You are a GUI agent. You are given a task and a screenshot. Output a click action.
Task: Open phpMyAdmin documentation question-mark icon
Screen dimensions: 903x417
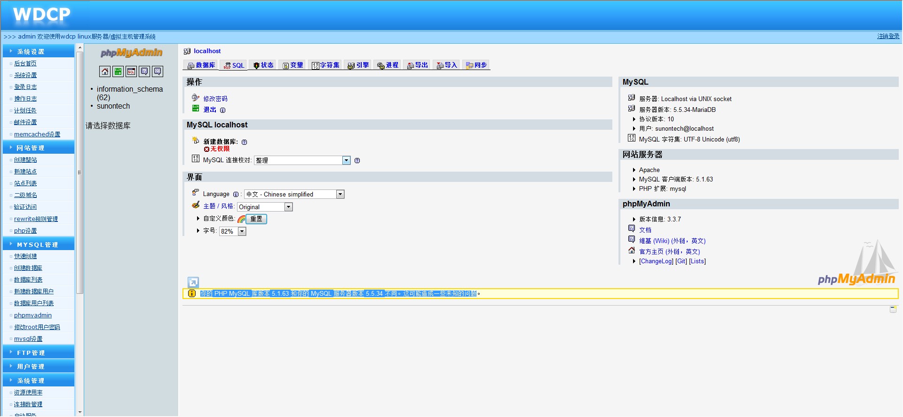[x=144, y=71]
